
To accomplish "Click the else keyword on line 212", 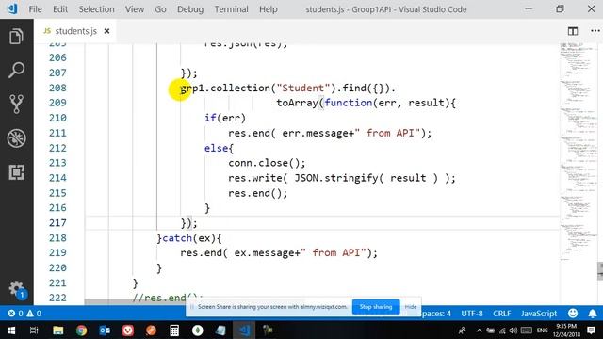I will point(217,148).
